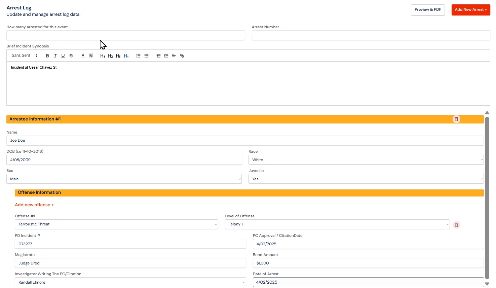This screenshot has width=496, height=288.
Task: Click the scrollbar up arrow
Action: click(x=487, y=113)
